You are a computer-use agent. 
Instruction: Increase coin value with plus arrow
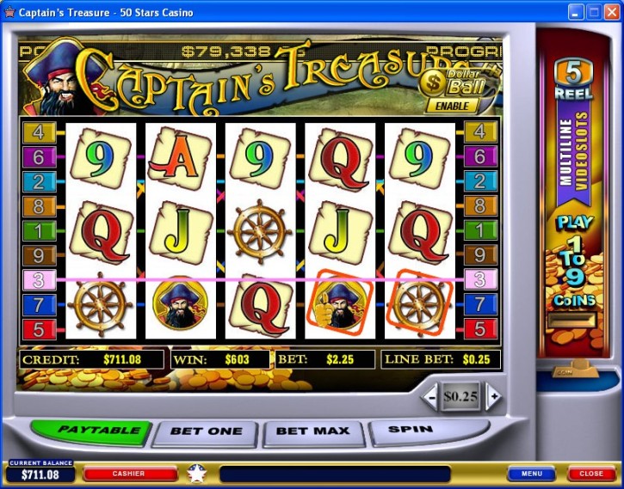click(x=493, y=396)
